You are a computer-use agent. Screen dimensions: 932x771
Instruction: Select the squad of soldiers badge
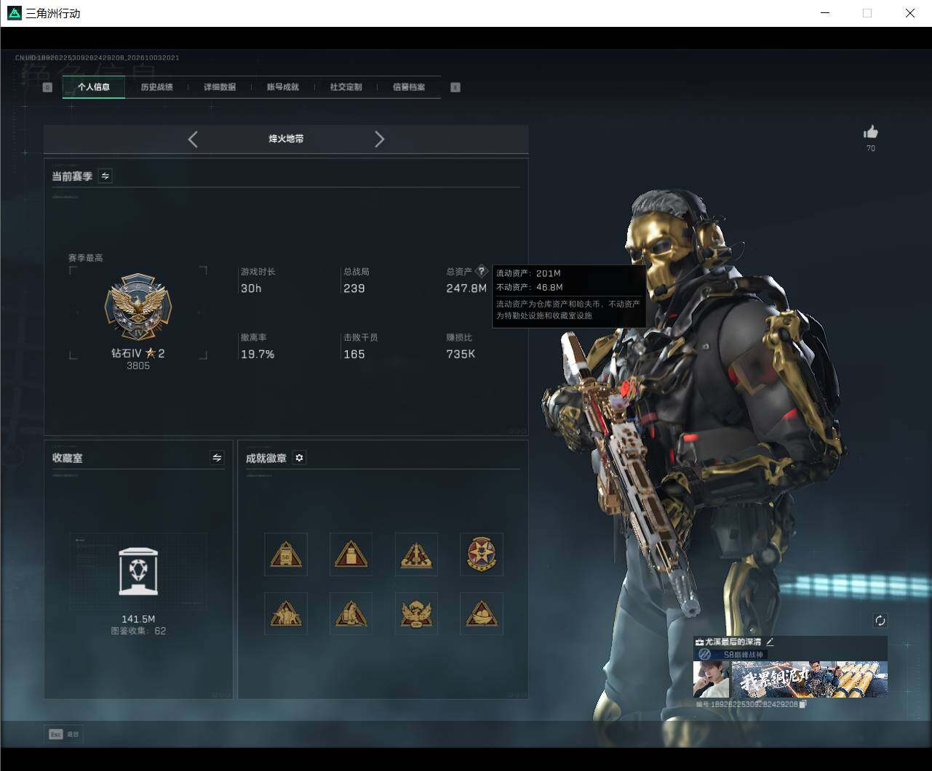286,614
